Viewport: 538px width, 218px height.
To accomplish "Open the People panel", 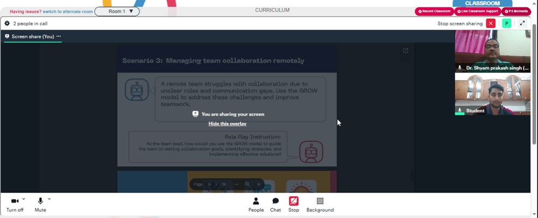I will click(256, 205).
